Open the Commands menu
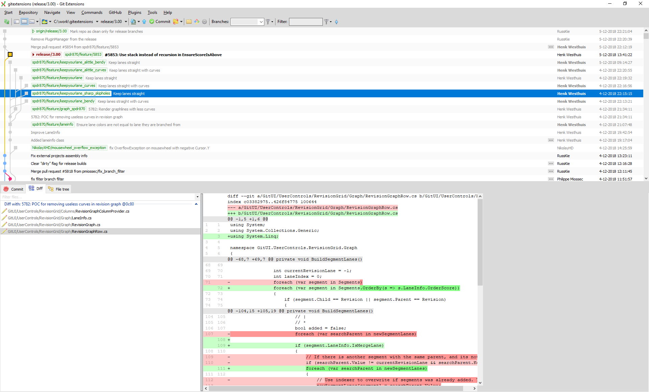The height and width of the screenshot is (392, 649). pos(92,13)
